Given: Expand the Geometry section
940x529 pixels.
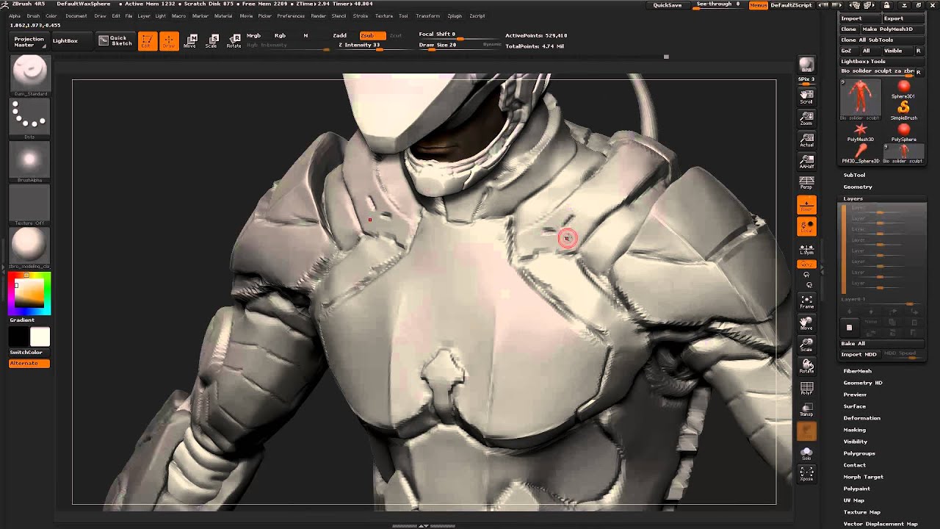Looking at the screenshot, I should point(858,187).
